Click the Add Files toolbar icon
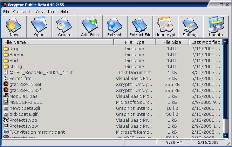Image resolution: width=232 pixels, height=147 pixels. (x=90, y=27)
